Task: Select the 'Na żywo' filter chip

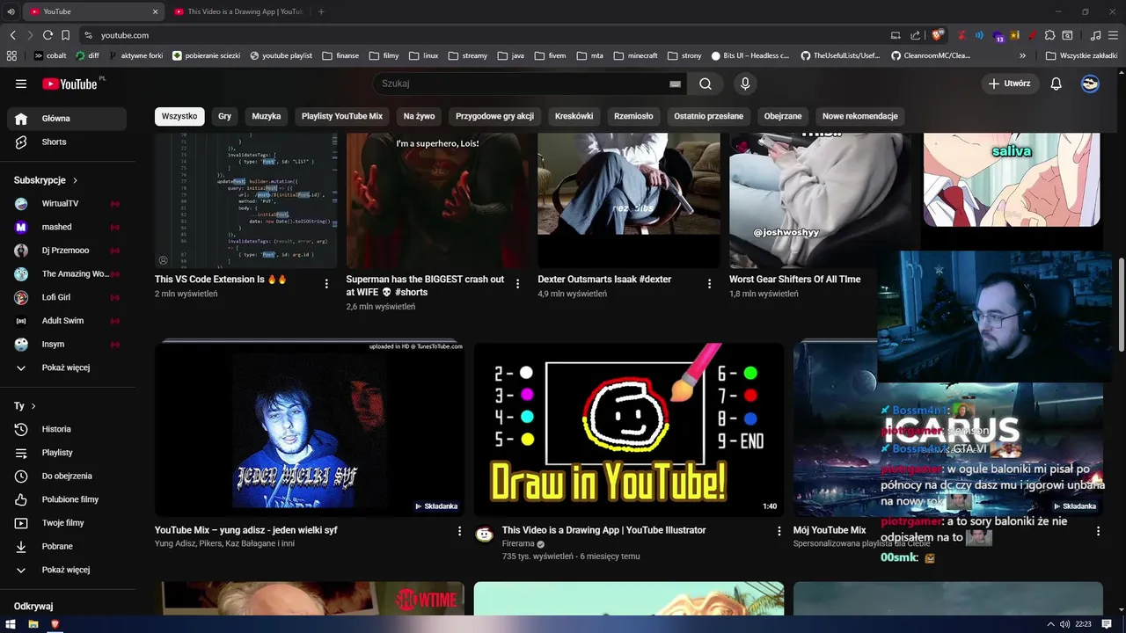Action: tap(420, 116)
